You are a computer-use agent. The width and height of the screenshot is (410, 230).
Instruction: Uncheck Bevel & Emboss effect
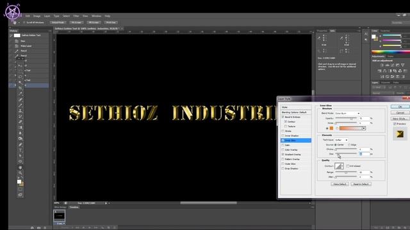coord(283,117)
